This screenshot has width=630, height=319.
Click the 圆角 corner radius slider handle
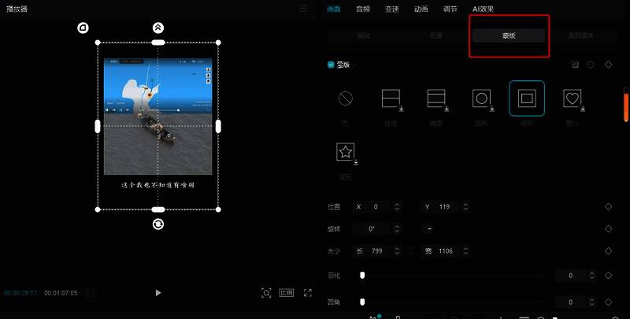tap(362, 302)
